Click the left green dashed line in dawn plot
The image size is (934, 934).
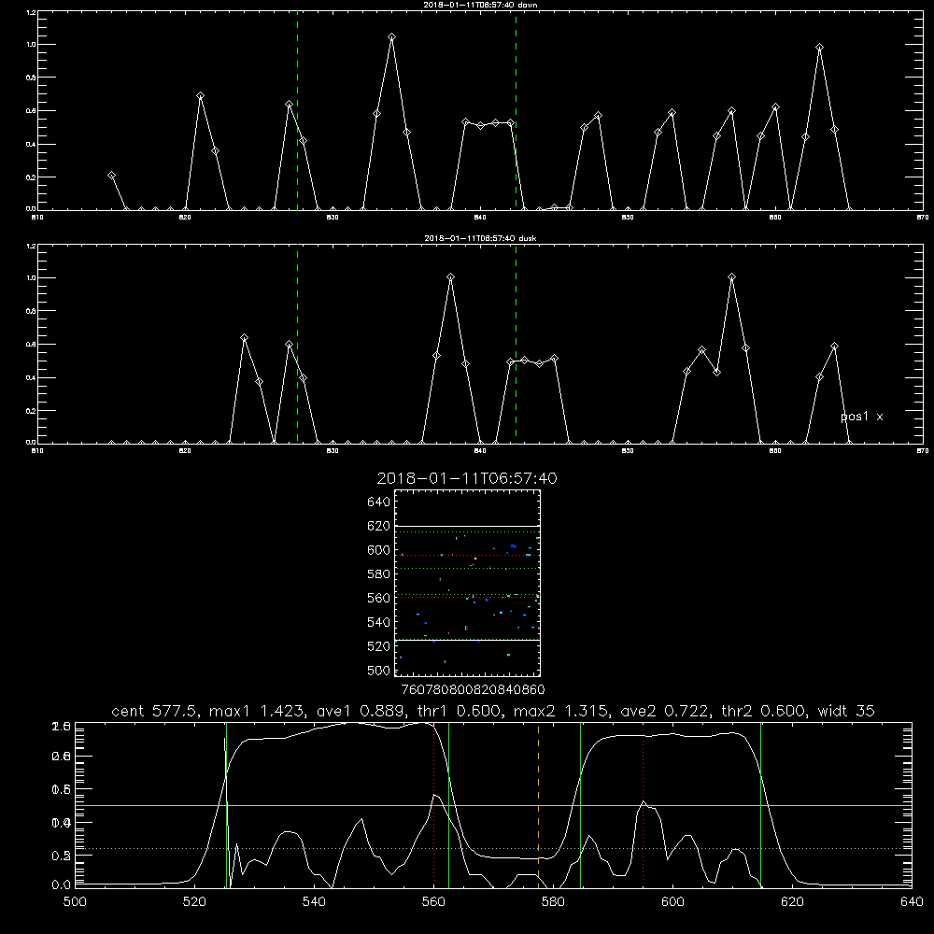[297, 110]
